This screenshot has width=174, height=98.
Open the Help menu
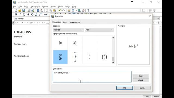point(74,7)
